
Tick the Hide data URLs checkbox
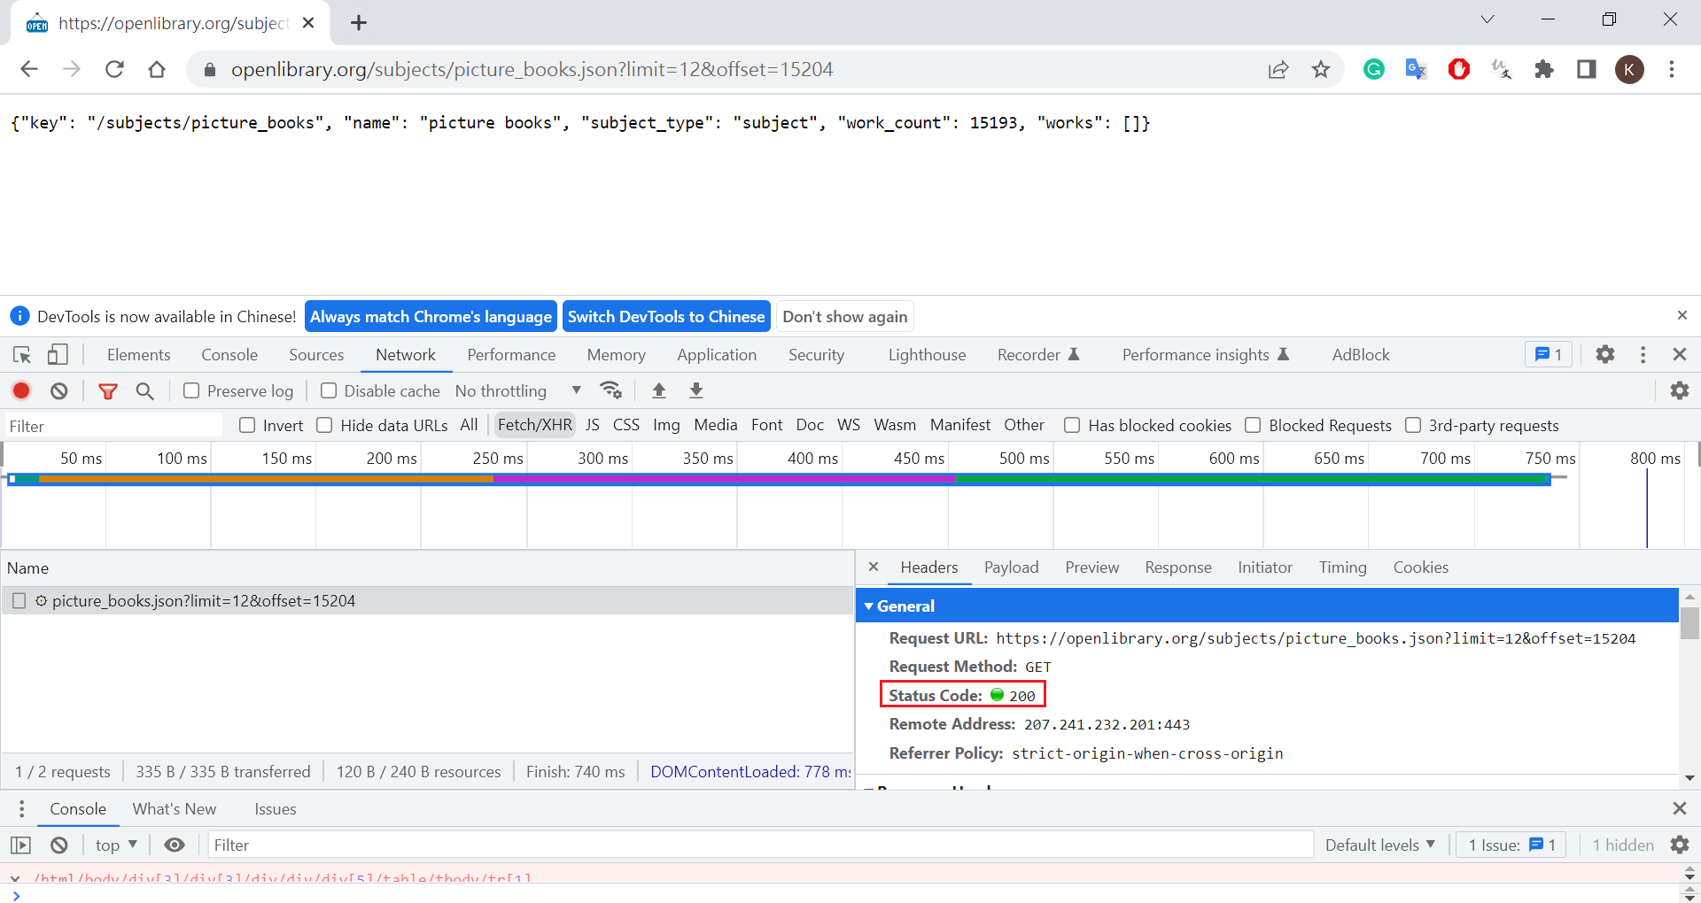point(325,426)
